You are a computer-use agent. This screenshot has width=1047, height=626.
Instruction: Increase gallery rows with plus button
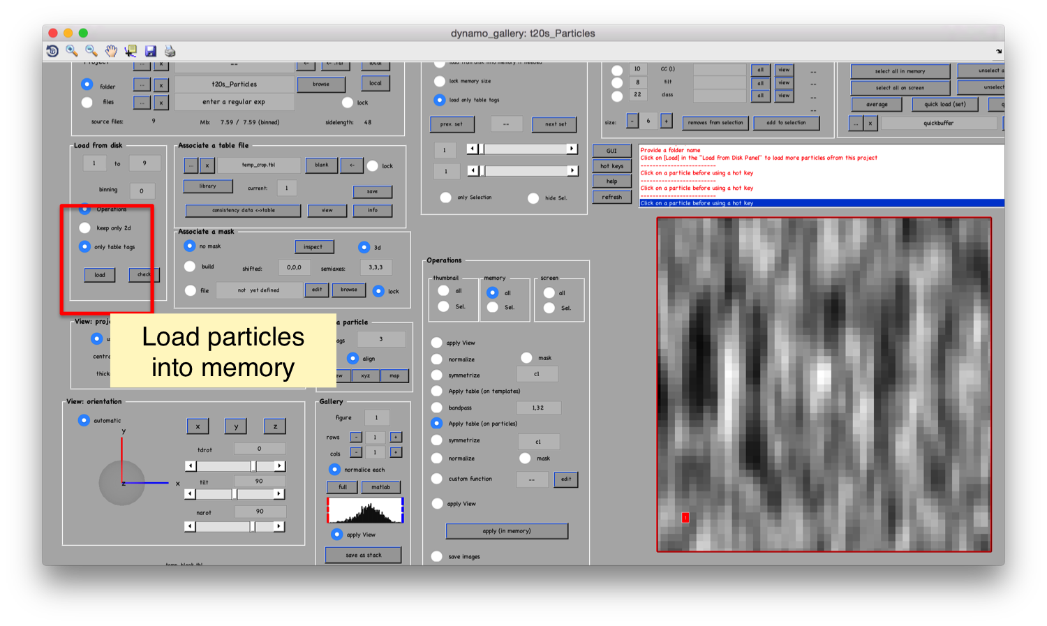coord(396,437)
